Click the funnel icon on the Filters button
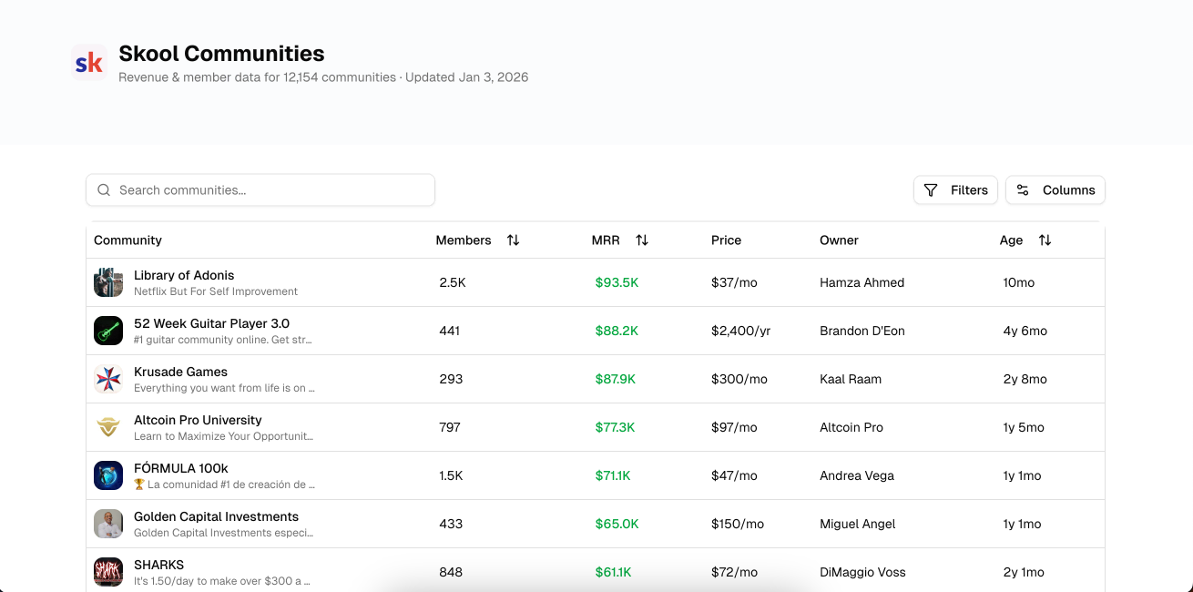 (x=930, y=189)
